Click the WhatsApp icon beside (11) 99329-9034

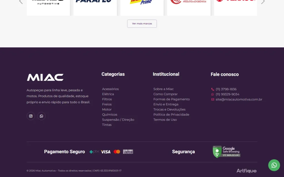tap(213, 94)
